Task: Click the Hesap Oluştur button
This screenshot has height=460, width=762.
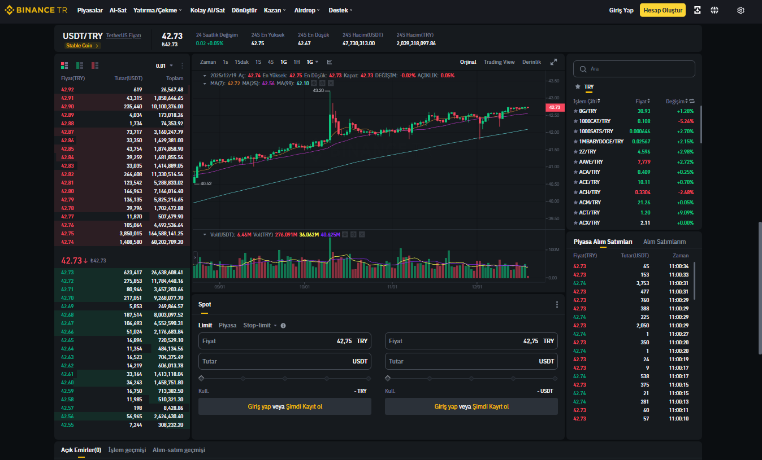Action: pos(663,10)
